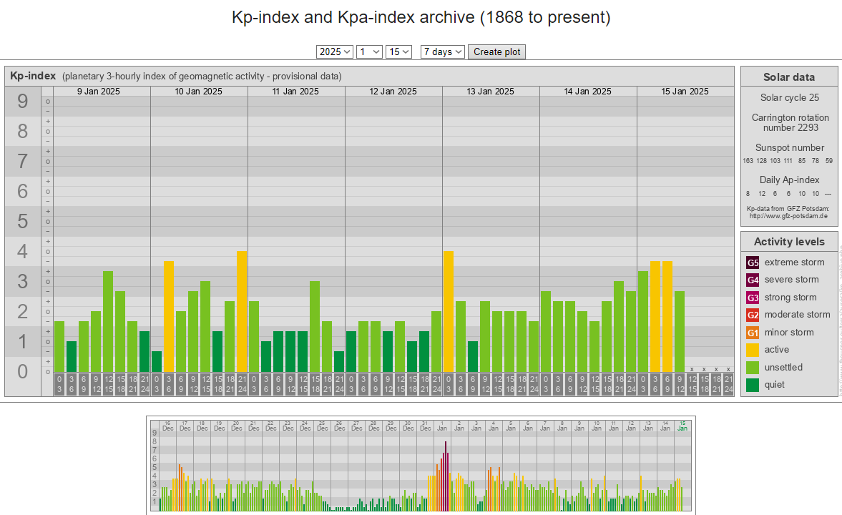Click the purple storm peak in overview chart
This screenshot has width=842, height=515.
pyautogui.click(x=445, y=476)
